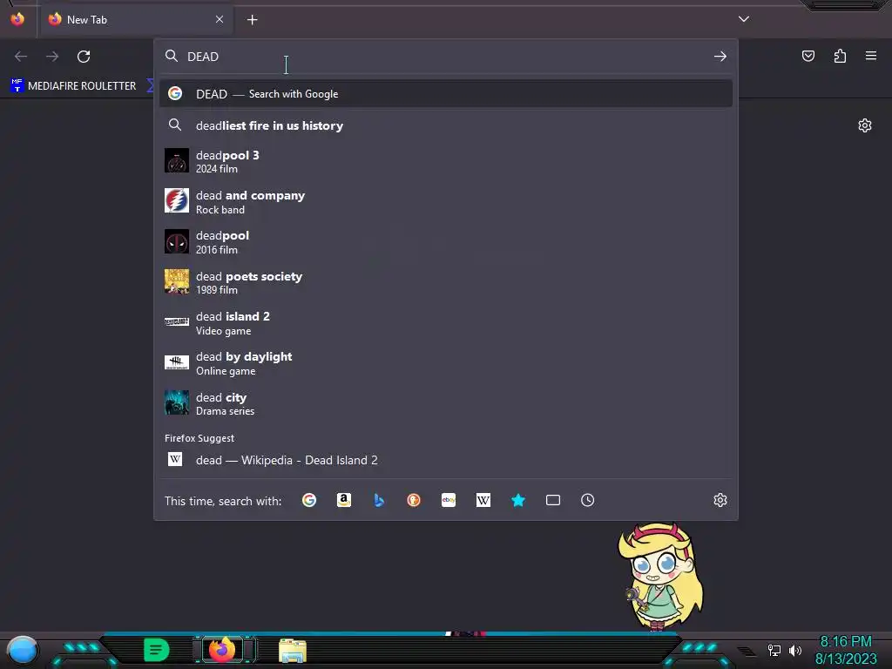
Task: Go forward one page
Action: 52,57
